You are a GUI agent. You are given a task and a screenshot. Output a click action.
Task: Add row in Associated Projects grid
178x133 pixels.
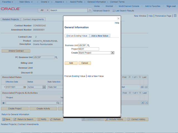pos(143,103)
